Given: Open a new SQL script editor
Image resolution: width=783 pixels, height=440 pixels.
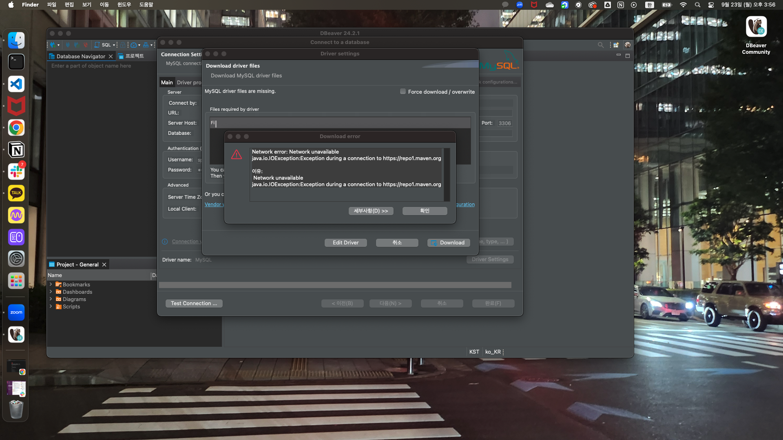Looking at the screenshot, I should coord(103,45).
